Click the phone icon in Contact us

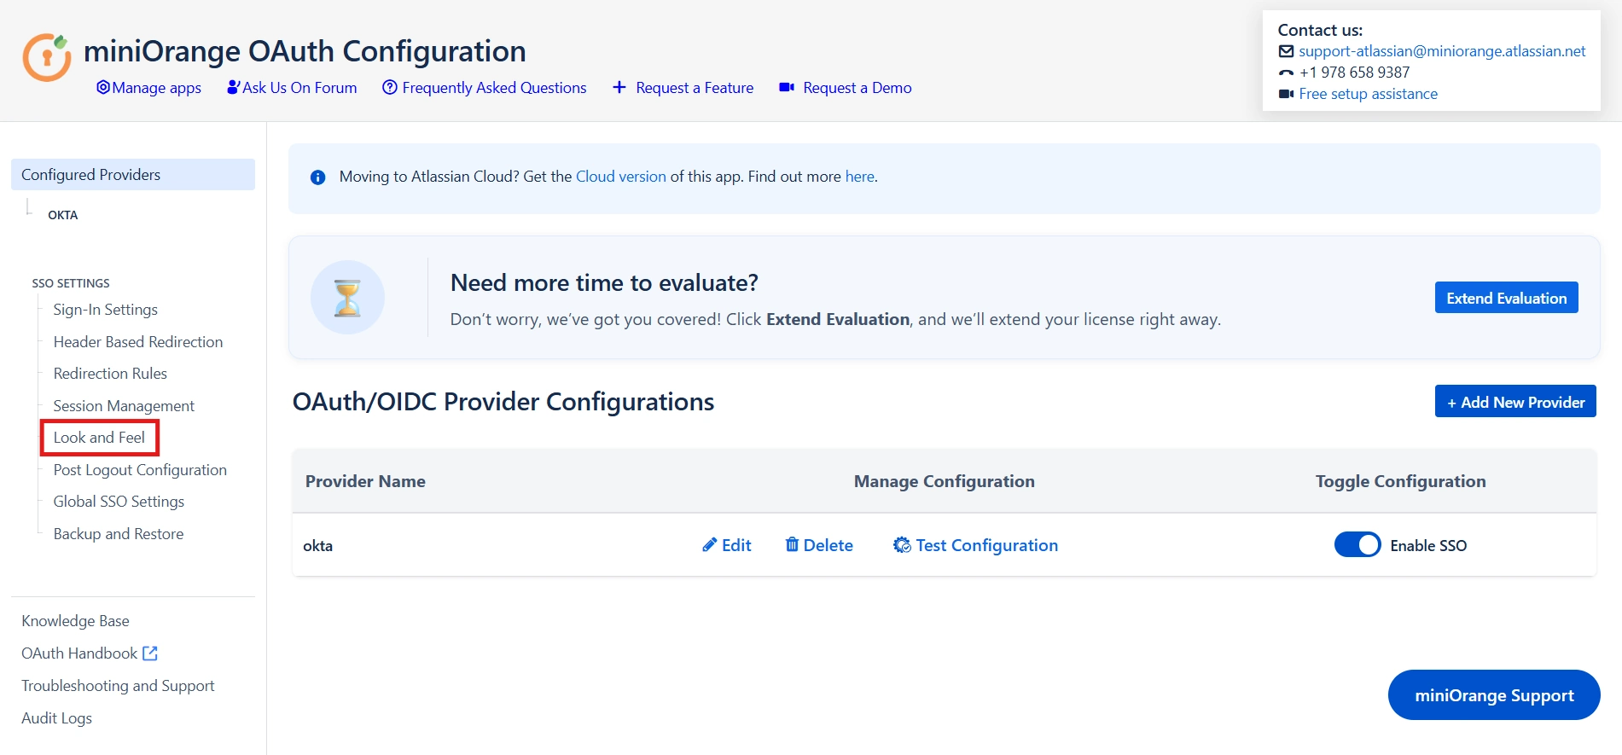pyautogui.click(x=1286, y=73)
